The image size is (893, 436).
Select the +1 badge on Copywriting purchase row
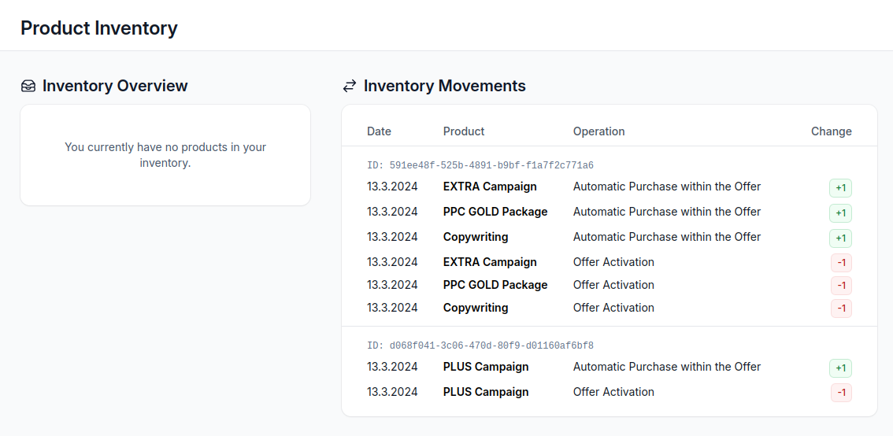click(840, 238)
